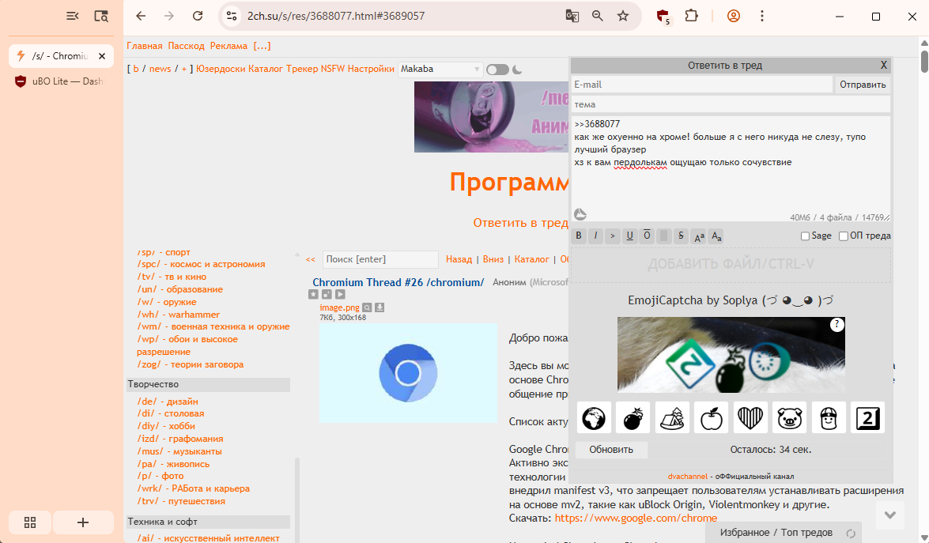Choose the number 2 captcha tile

867,417
